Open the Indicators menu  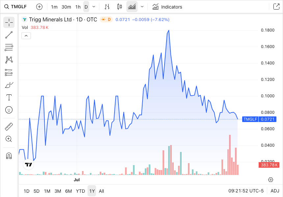(x=167, y=7)
